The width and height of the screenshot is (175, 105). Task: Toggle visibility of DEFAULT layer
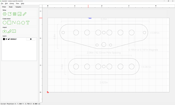pyautogui.click(x=6, y=39)
